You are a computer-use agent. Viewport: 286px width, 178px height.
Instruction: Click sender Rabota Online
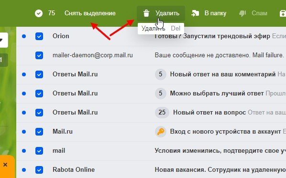click(74, 170)
